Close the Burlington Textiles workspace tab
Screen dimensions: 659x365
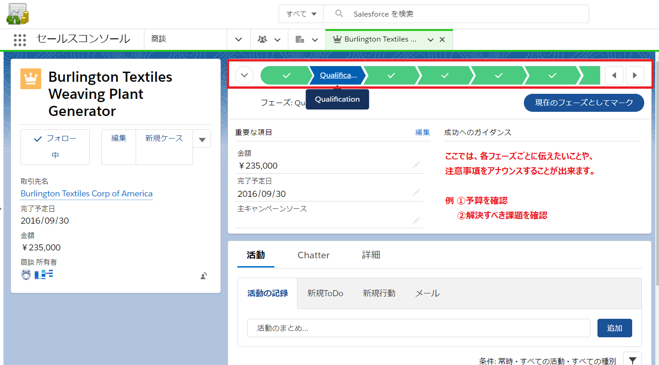(442, 40)
